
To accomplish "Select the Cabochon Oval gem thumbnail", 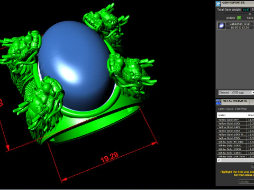I will click(222, 26).
